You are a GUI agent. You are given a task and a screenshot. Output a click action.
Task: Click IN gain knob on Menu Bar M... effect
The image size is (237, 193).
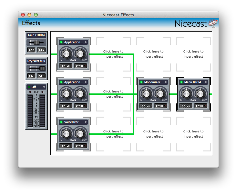click(186, 94)
